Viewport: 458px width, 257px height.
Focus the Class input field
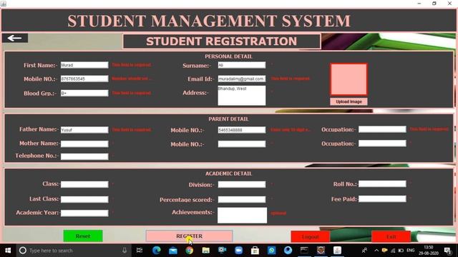[x=84, y=184]
